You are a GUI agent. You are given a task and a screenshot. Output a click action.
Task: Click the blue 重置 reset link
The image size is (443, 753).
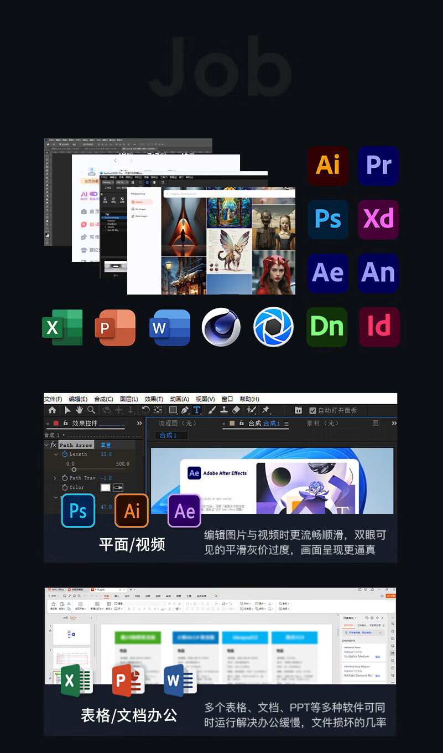[x=106, y=445]
